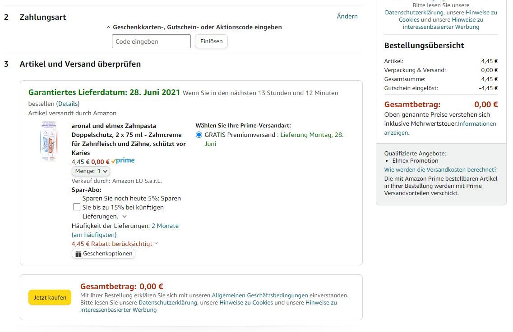Click the Elmex Promotion list entry

pos(415,161)
